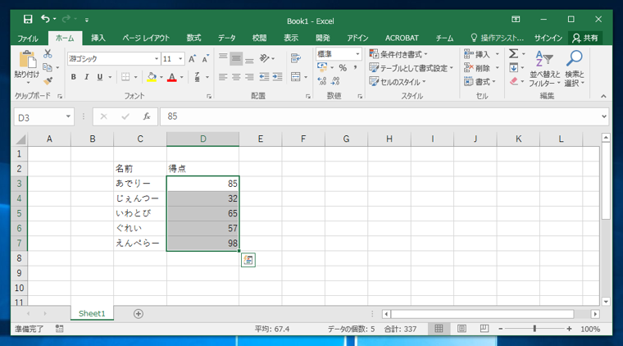Image resolution: width=623 pixels, height=346 pixels.
Task: Open the number format 標準 dropdown
Action: pyautogui.click(x=357, y=54)
